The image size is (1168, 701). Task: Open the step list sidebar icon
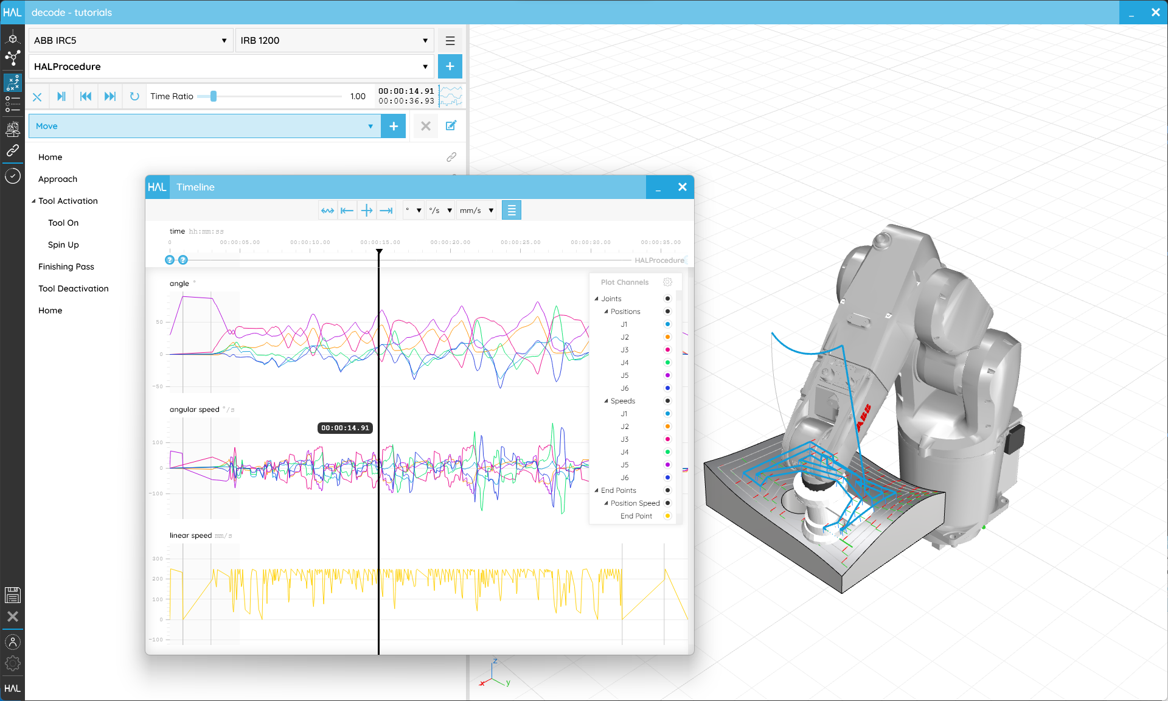pyautogui.click(x=12, y=104)
